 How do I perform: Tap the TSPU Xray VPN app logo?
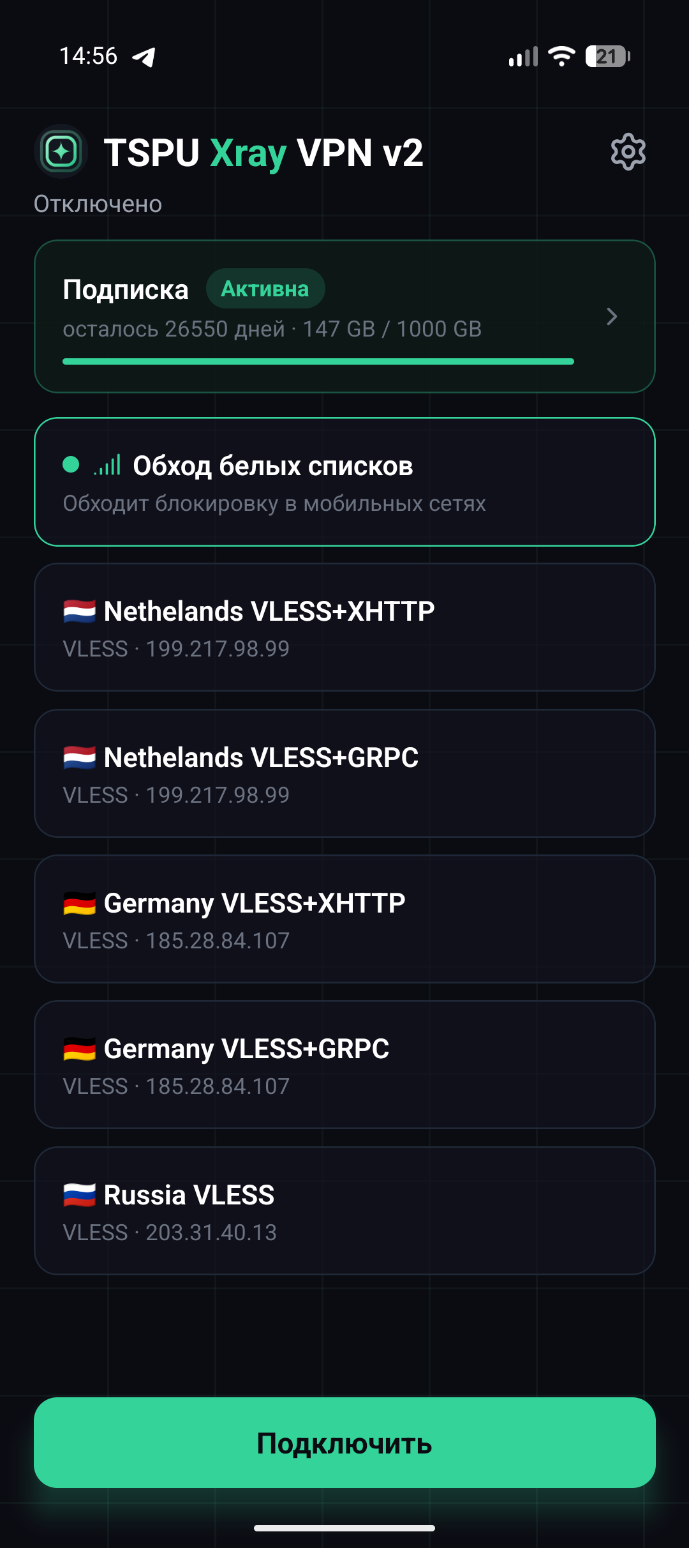(x=61, y=152)
